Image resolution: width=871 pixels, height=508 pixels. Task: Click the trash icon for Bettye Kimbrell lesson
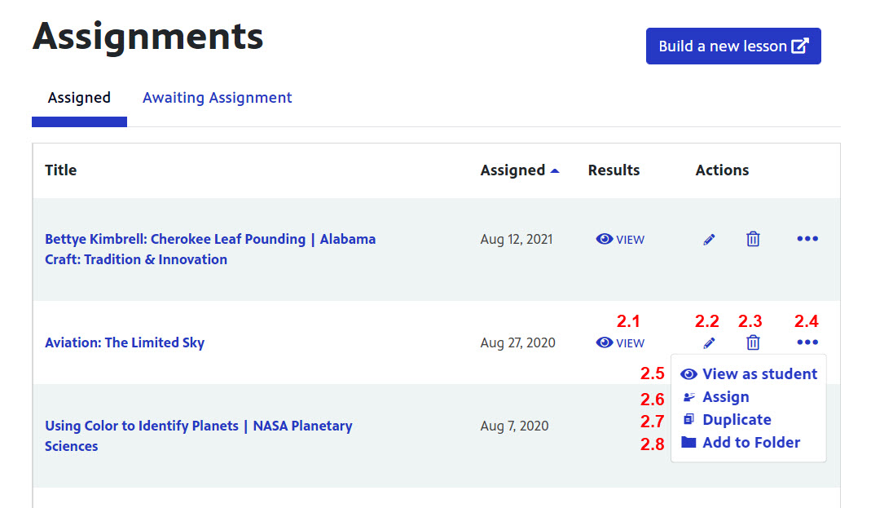(x=753, y=239)
